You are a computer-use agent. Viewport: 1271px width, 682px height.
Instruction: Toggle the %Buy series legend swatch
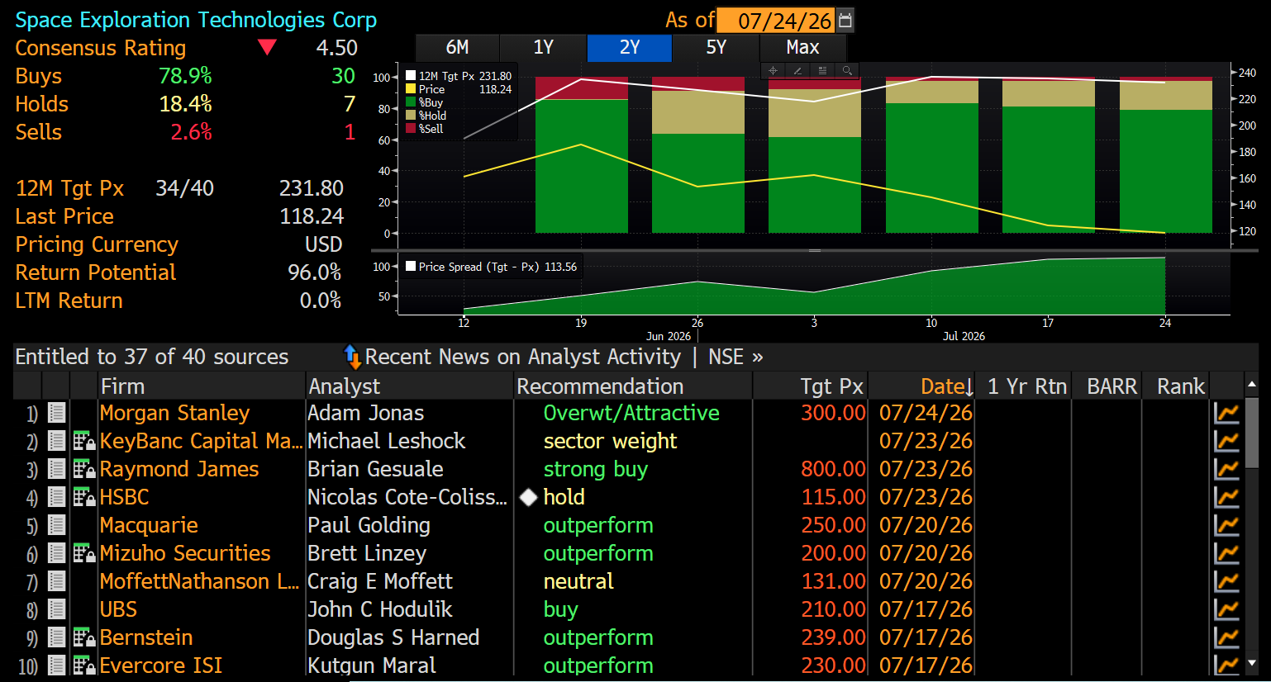(x=411, y=102)
